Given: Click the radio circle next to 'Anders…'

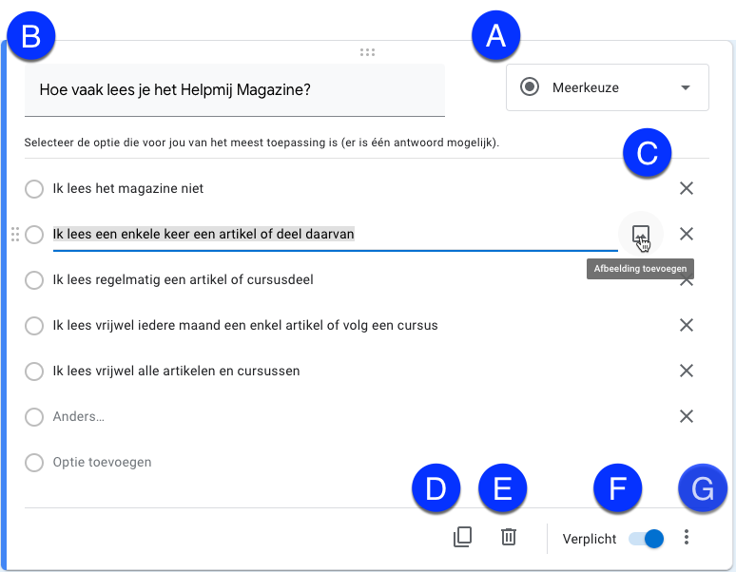Looking at the screenshot, I should click(34, 416).
